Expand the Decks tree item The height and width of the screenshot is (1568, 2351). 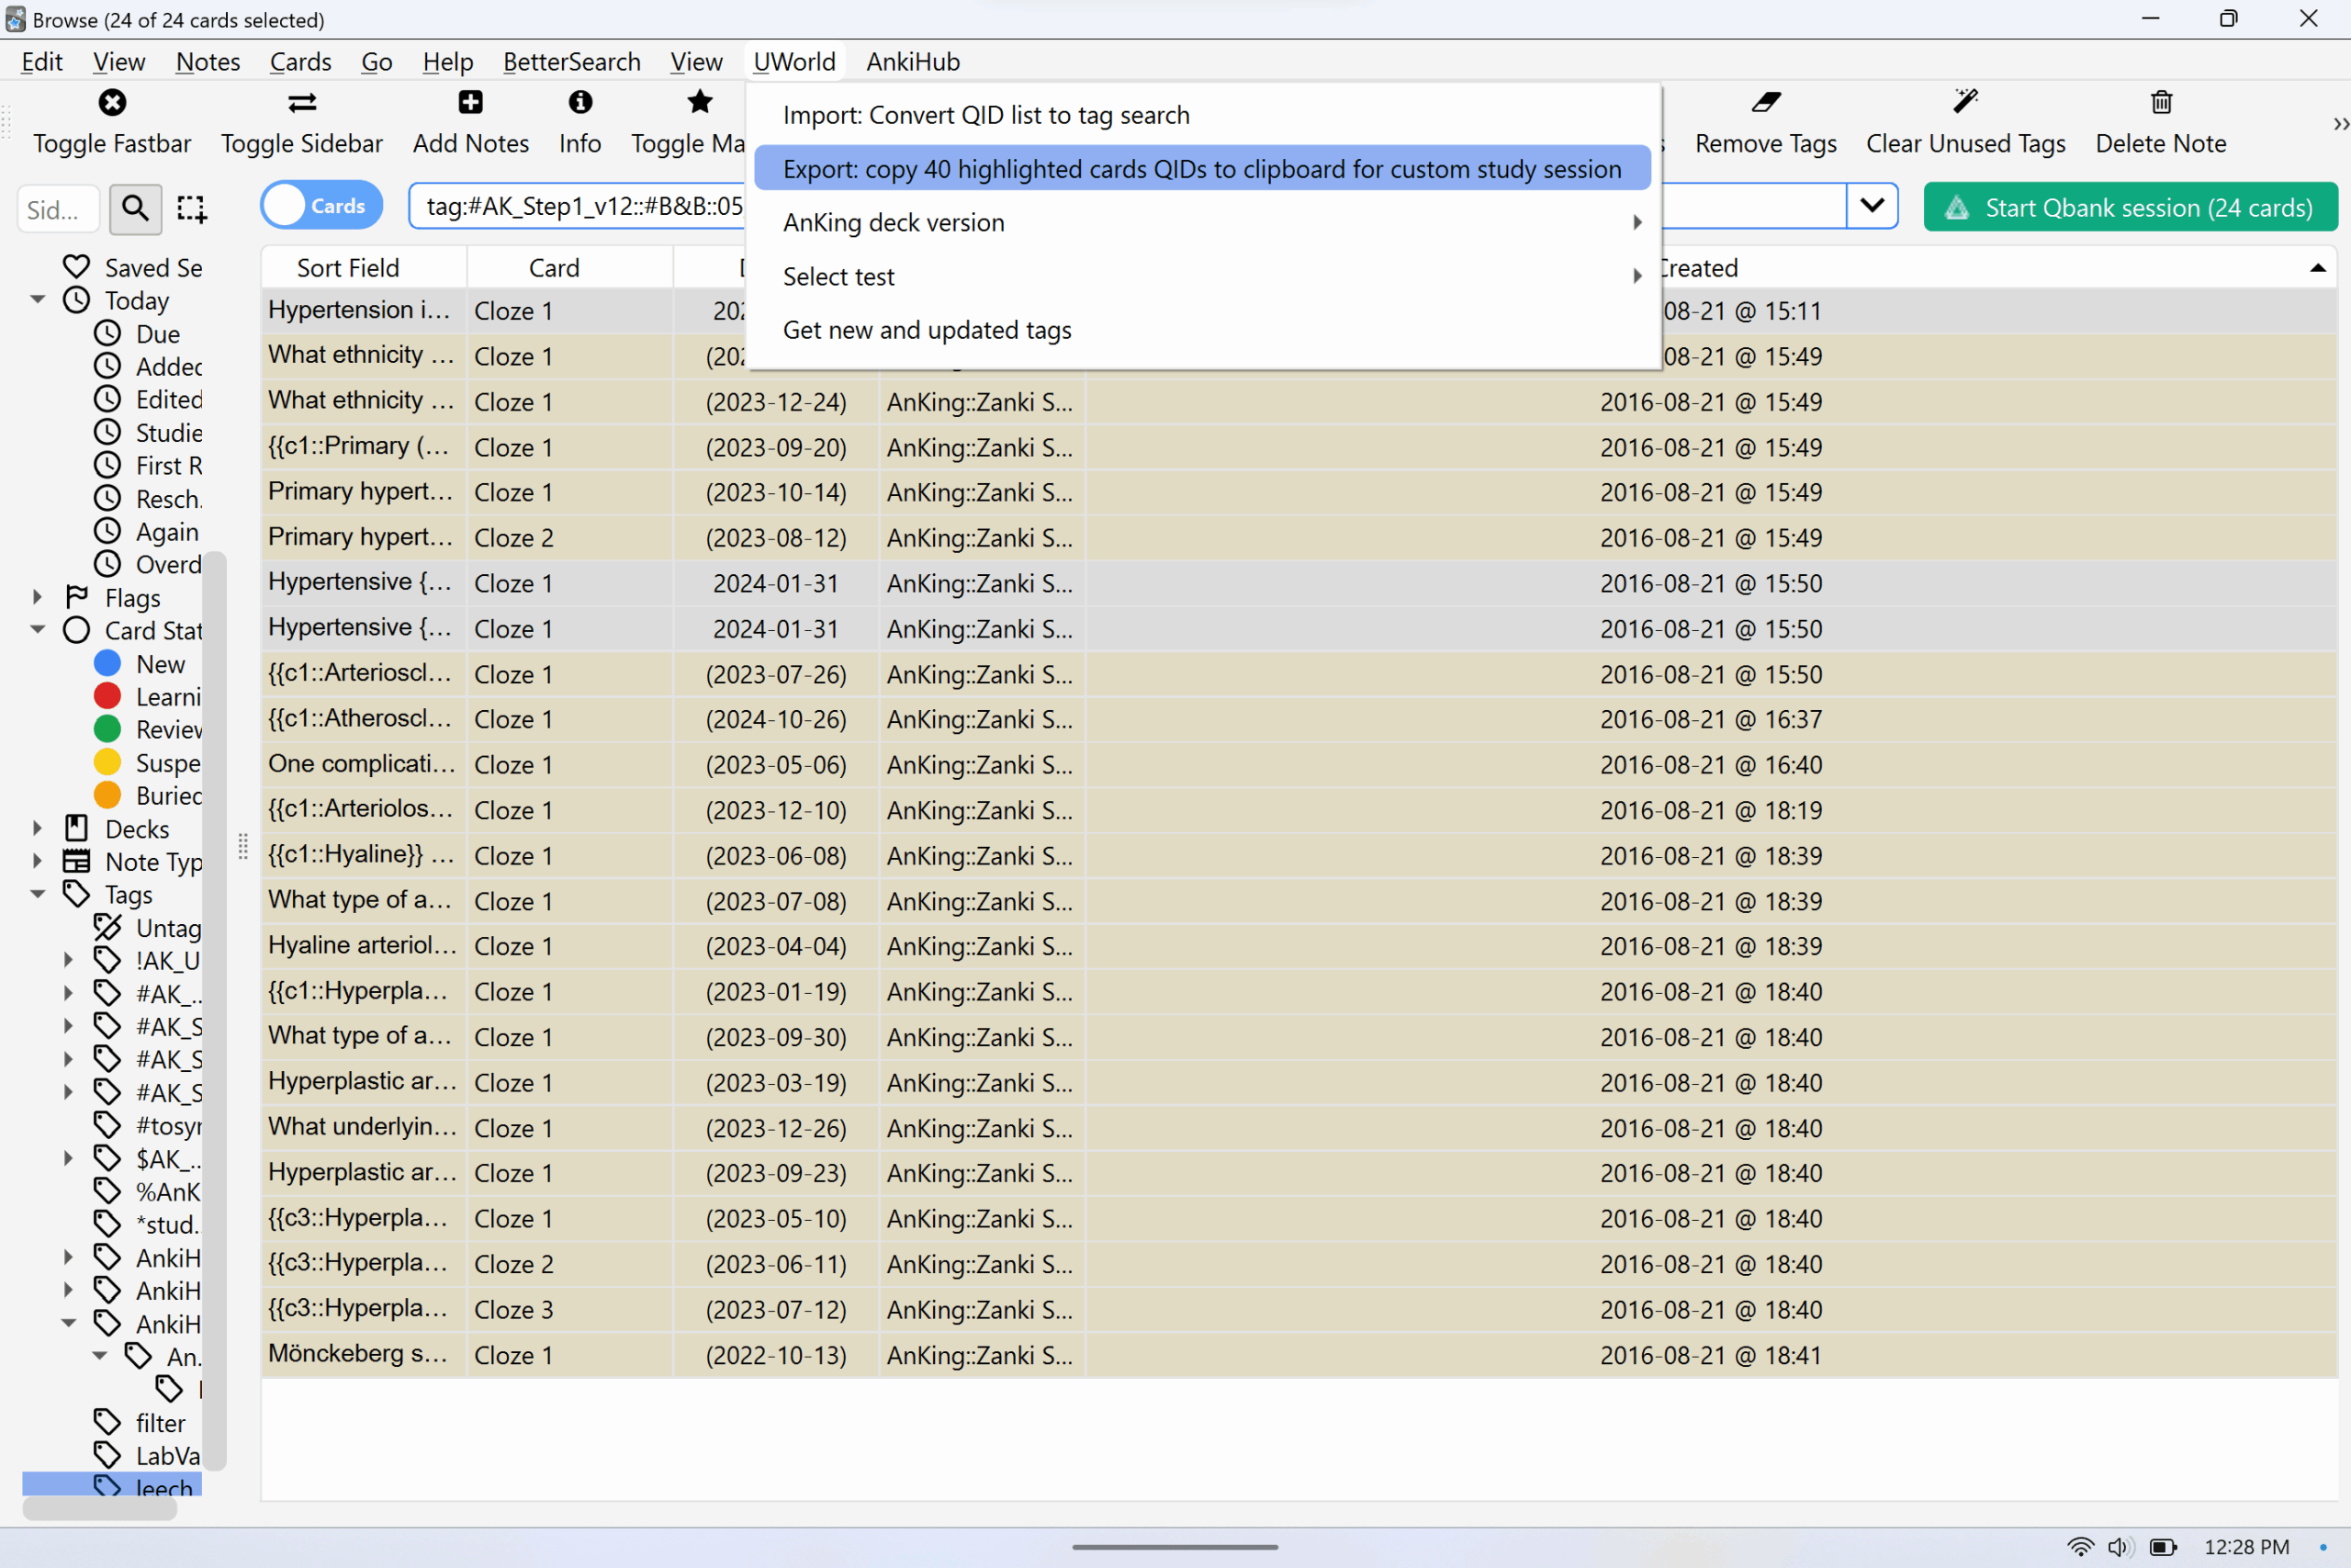coord(38,829)
